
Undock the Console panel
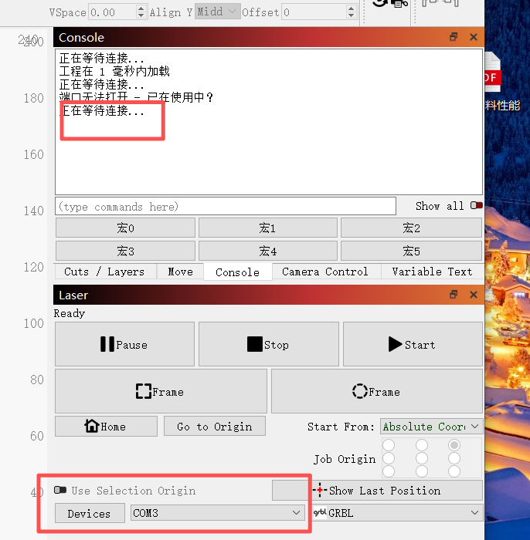point(454,37)
